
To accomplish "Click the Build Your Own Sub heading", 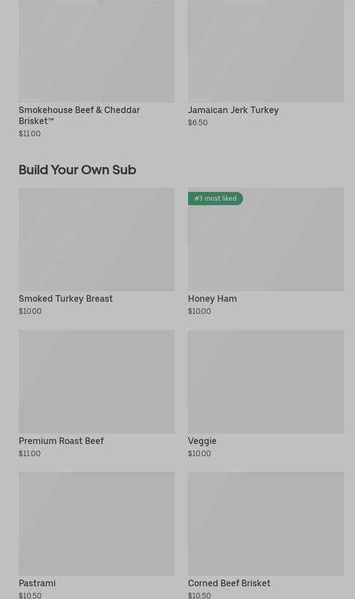I will [x=77, y=169].
